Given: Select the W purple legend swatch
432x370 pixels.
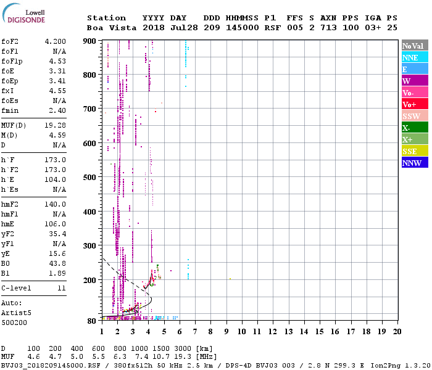Looking at the screenshot, I should point(415,81).
